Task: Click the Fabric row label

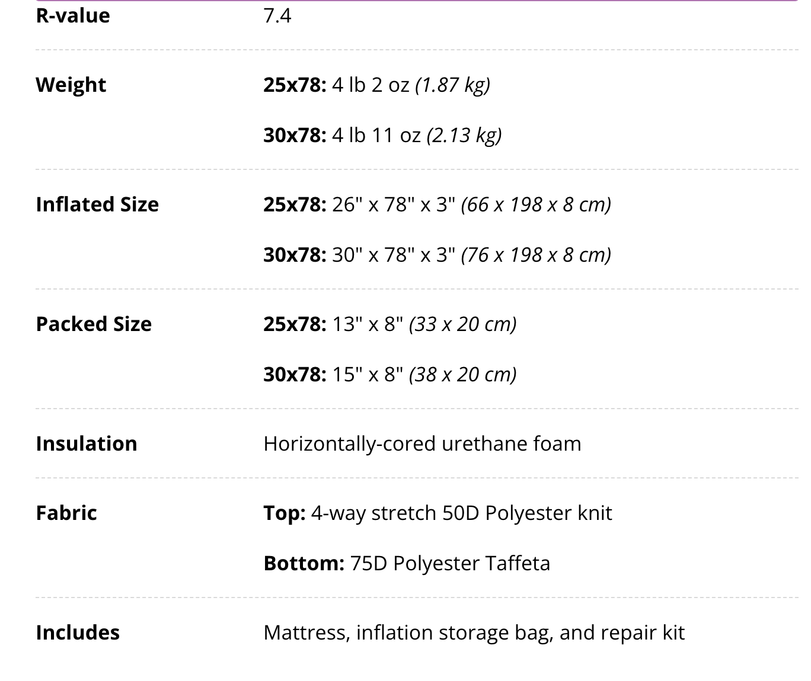Action: tap(66, 513)
